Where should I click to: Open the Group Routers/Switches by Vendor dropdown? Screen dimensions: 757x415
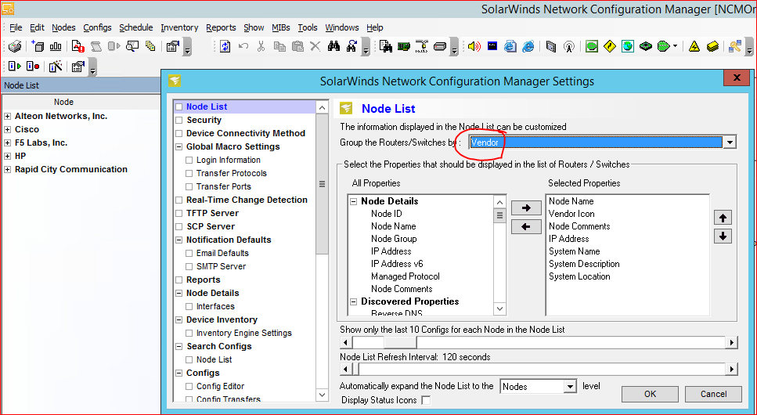coord(730,143)
